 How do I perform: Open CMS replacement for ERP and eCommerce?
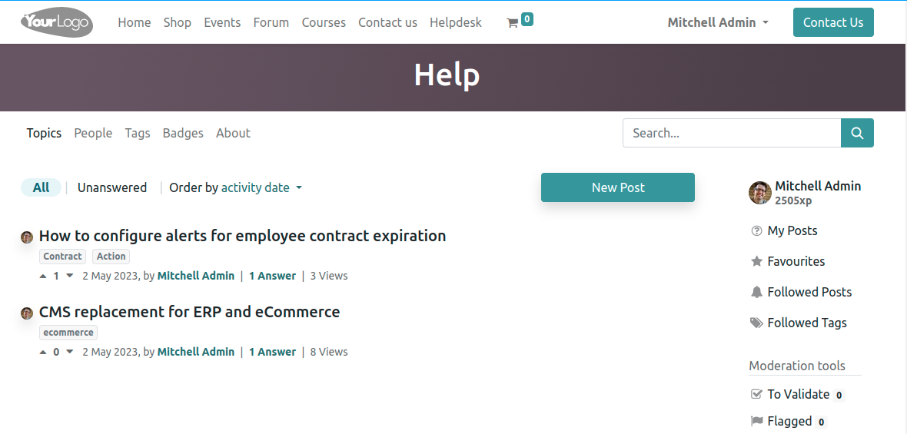189,312
